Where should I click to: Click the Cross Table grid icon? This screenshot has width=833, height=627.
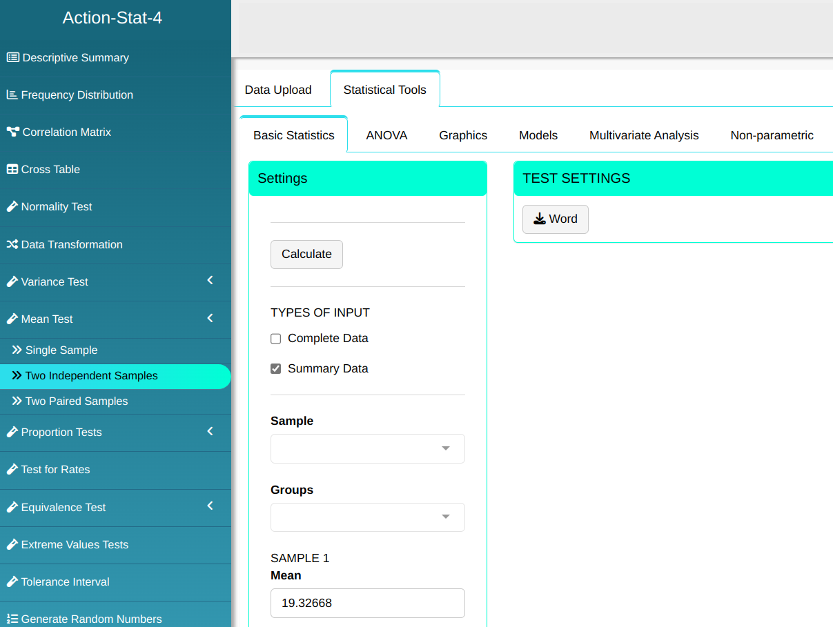[12, 170]
